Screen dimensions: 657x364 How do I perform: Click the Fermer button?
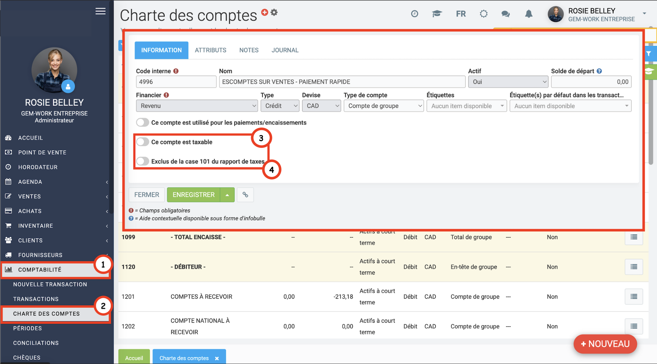[x=146, y=195]
